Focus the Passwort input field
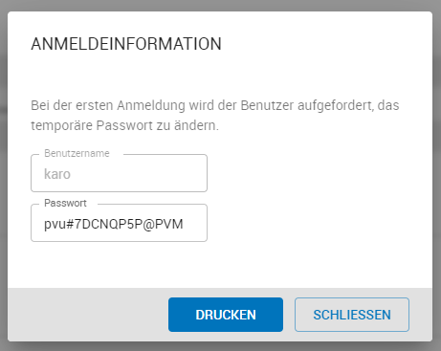 [x=119, y=223]
